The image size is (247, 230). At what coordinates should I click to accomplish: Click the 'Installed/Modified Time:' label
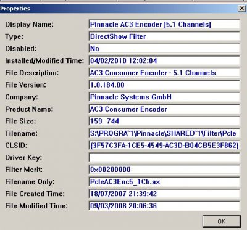point(44,61)
